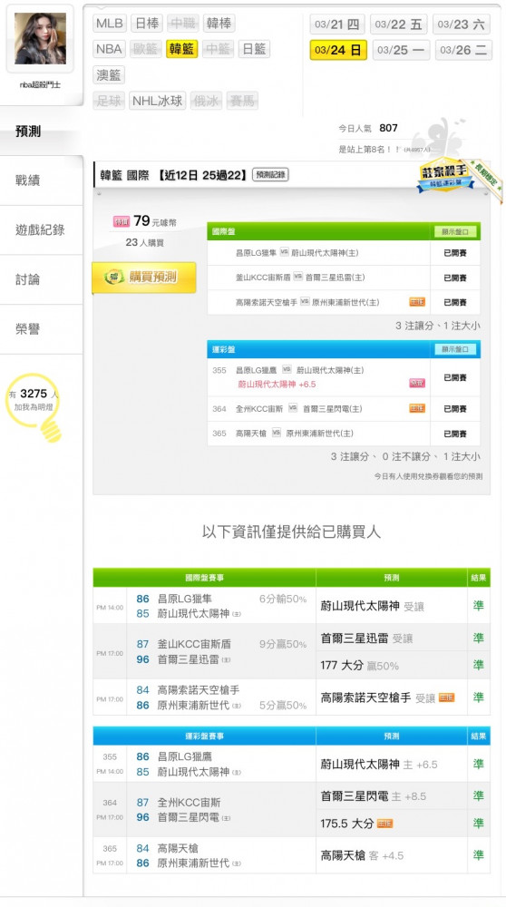
Task: Pick date 03/25 一
Action: click(401, 50)
